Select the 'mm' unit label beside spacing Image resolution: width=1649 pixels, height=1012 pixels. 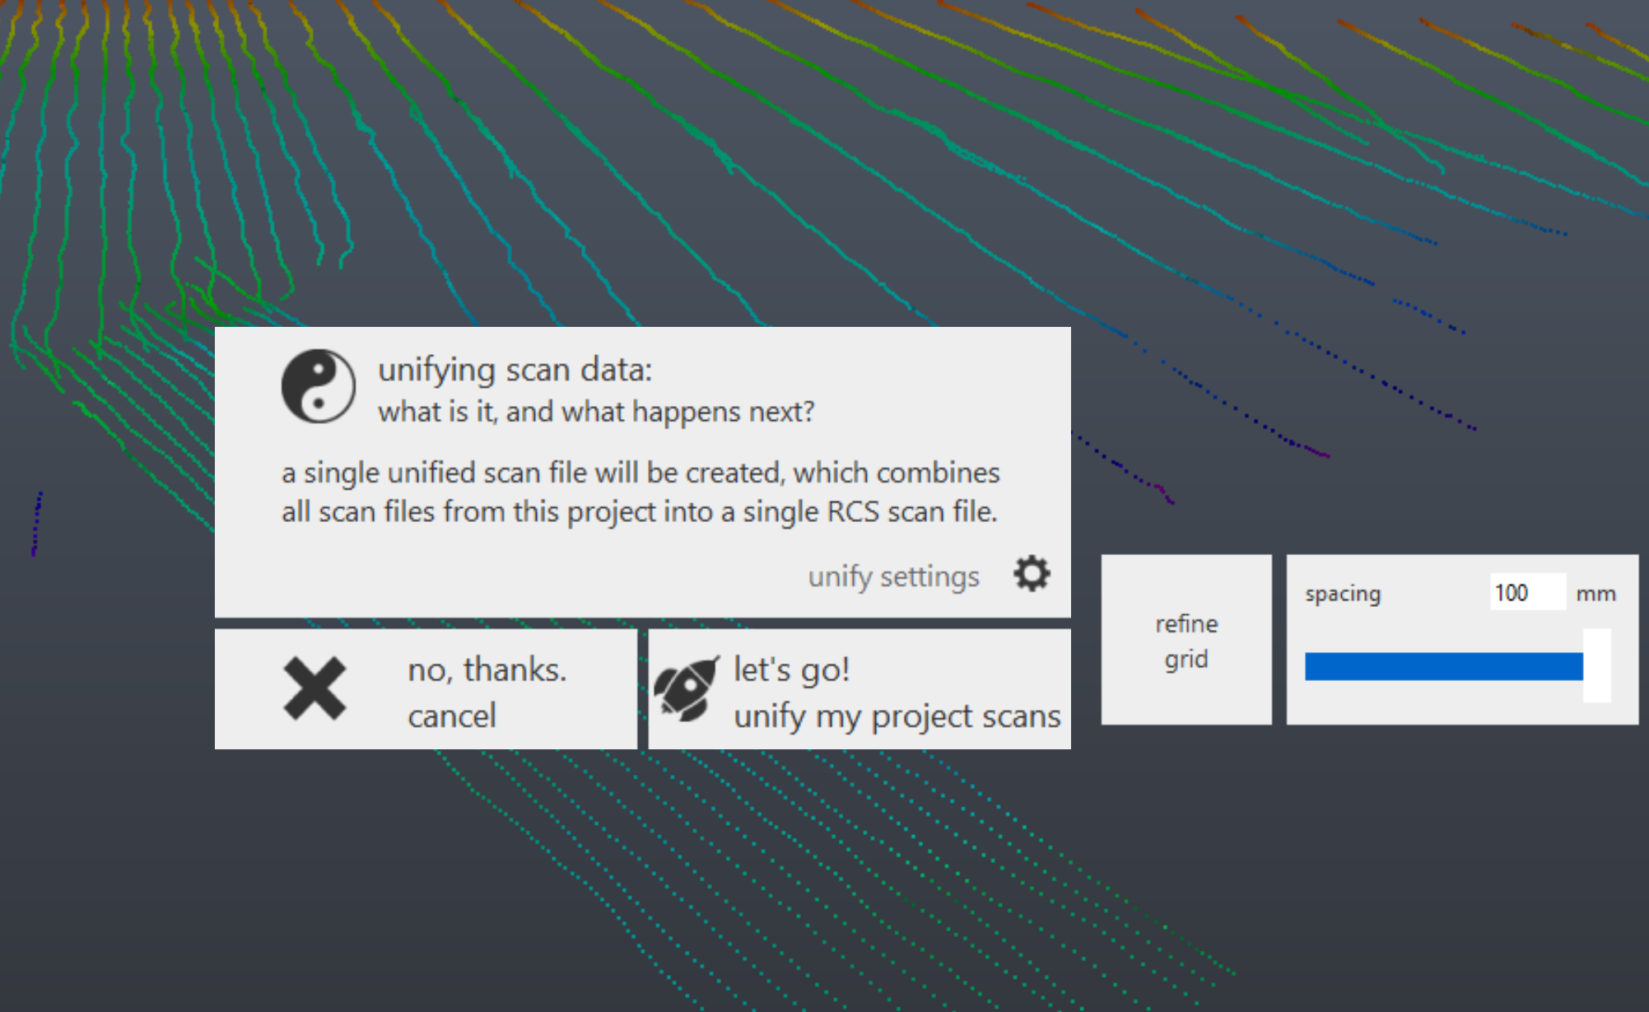coord(1595,592)
